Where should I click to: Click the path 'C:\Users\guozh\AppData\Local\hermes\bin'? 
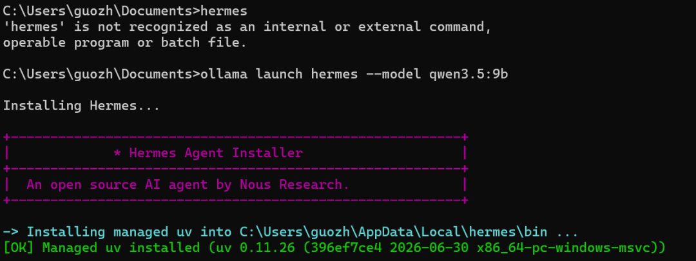tap(393, 232)
